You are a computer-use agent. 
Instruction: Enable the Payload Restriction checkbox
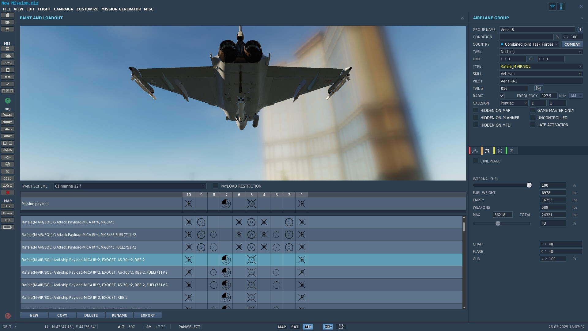[x=216, y=186]
